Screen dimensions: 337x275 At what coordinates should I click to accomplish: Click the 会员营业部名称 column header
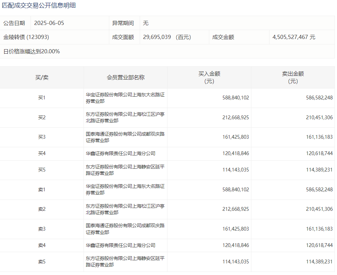[x=125, y=78]
